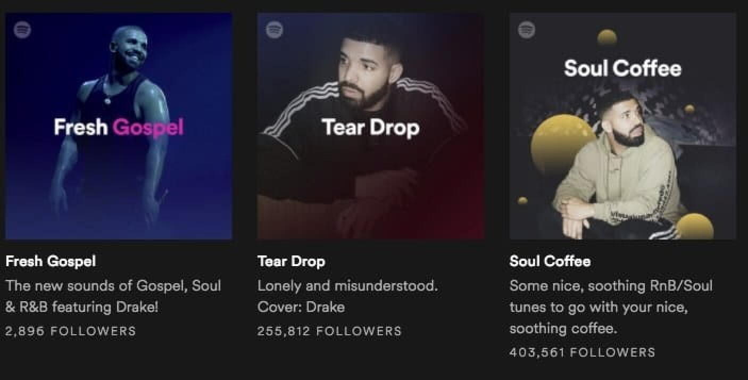Click the Fresh Gospel playlist title

[51, 261]
